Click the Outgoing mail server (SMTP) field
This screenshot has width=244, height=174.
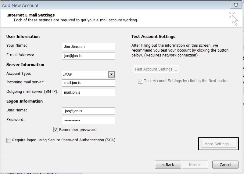click(88, 92)
